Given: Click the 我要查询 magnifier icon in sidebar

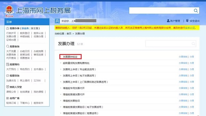Looking at the screenshot, I should (x=8, y=46).
